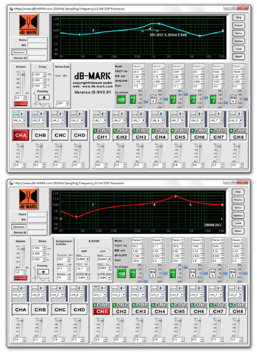Click the Curve icon above CHA in upper window

click(x=15, y=114)
